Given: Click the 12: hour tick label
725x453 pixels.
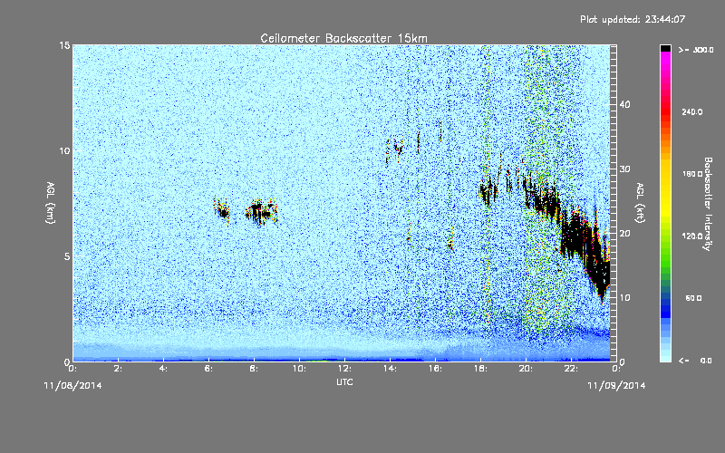Looking at the screenshot, I should click(344, 369).
